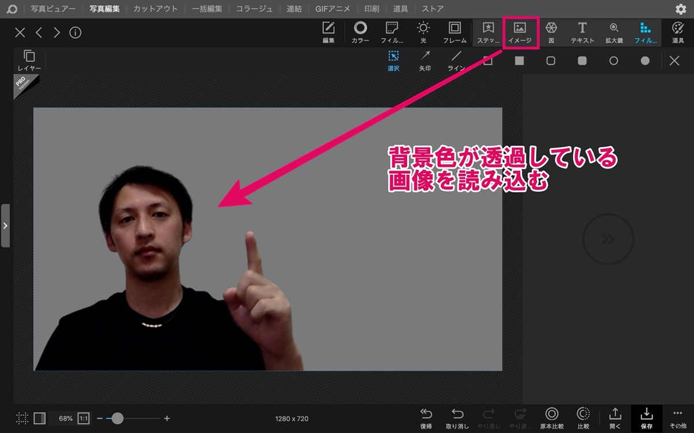Click 開く to open a file
This screenshot has height=433, width=694.
click(x=615, y=418)
